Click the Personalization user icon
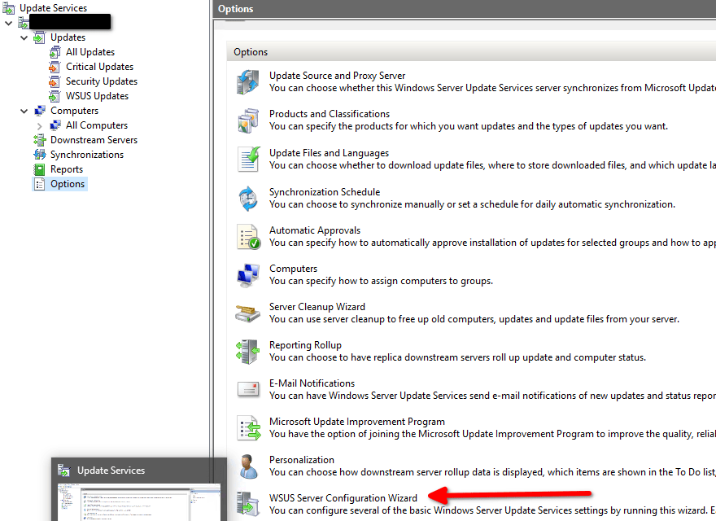Screen dimensions: 716x521 [248, 466]
